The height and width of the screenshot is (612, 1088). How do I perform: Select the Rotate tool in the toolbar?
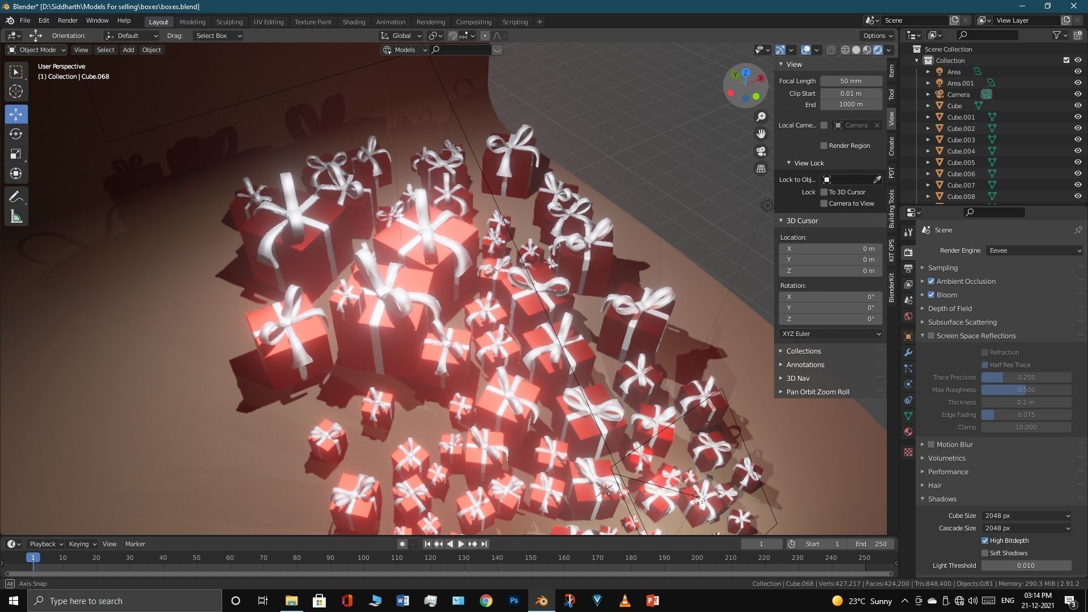[16, 134]
